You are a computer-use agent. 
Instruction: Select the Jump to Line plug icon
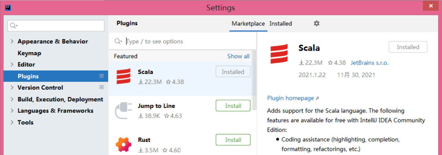[x=124, y=110]
